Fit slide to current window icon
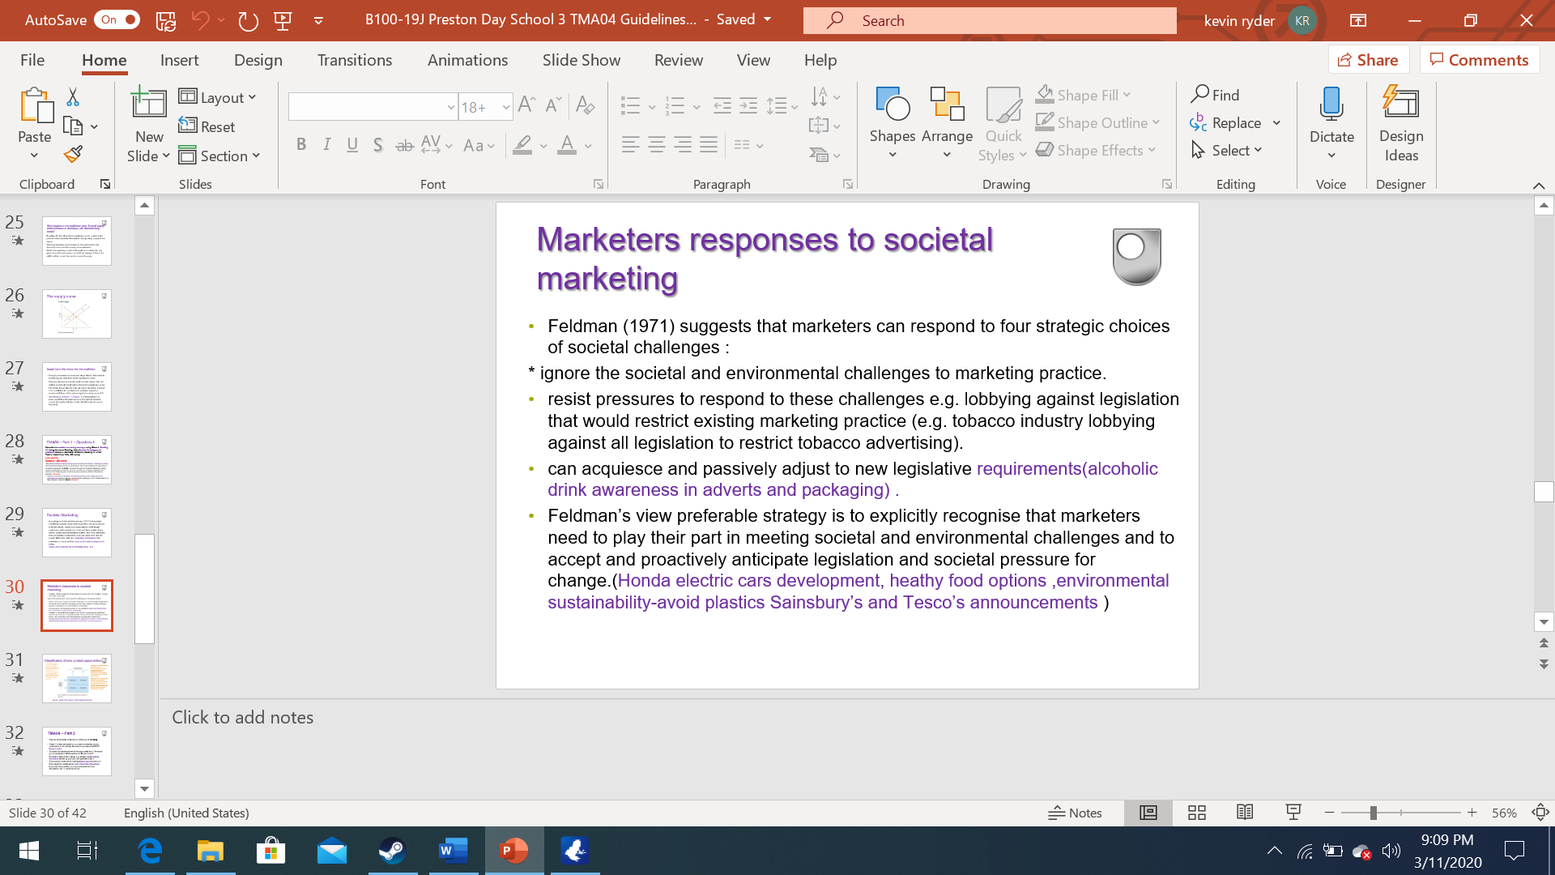 coord(1540,813)
